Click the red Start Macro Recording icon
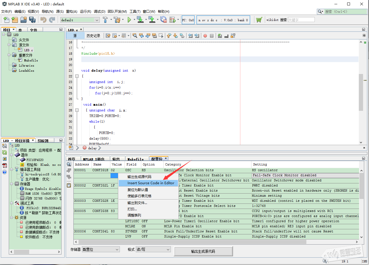The image size is (369, 265). tap(205, 36)
